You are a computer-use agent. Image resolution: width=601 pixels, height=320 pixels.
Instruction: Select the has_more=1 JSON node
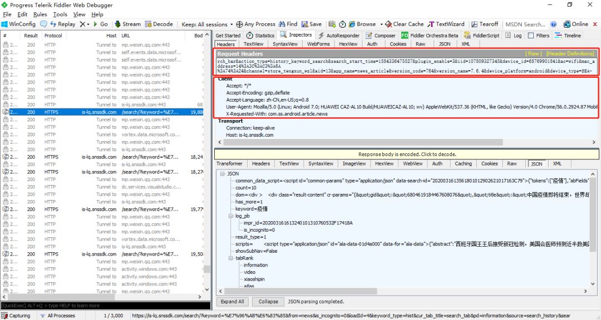[x=249, y=202]
